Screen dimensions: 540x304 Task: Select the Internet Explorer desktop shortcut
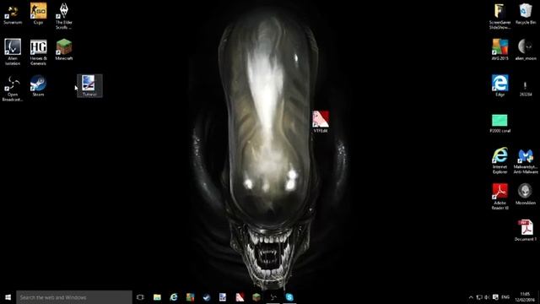coord(500,160)
